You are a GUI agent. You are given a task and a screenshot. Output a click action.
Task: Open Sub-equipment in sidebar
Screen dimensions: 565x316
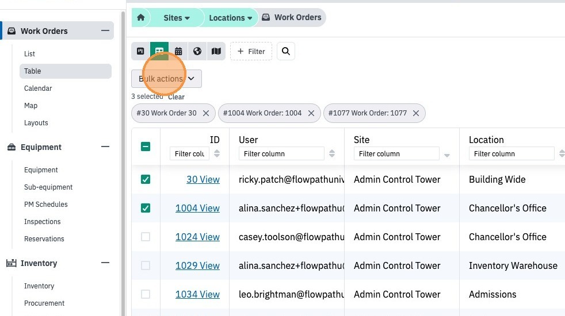tap(48, 187)
